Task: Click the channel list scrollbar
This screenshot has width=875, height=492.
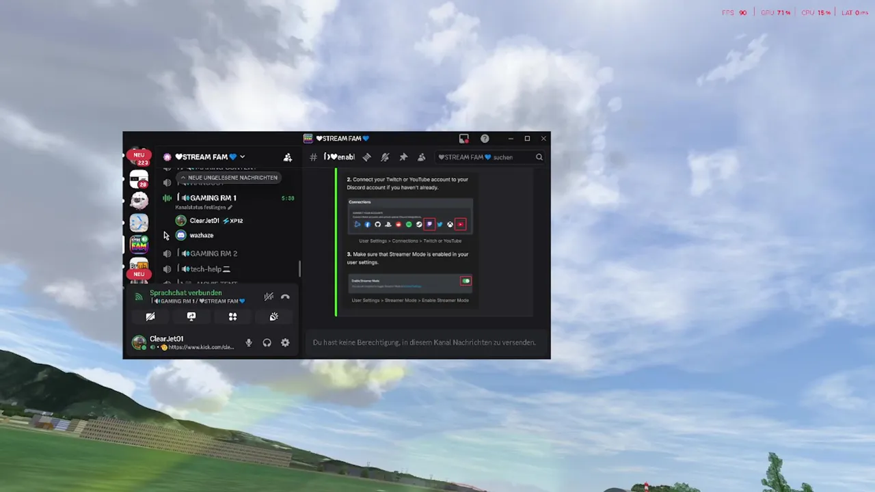Action: [299, 269]
